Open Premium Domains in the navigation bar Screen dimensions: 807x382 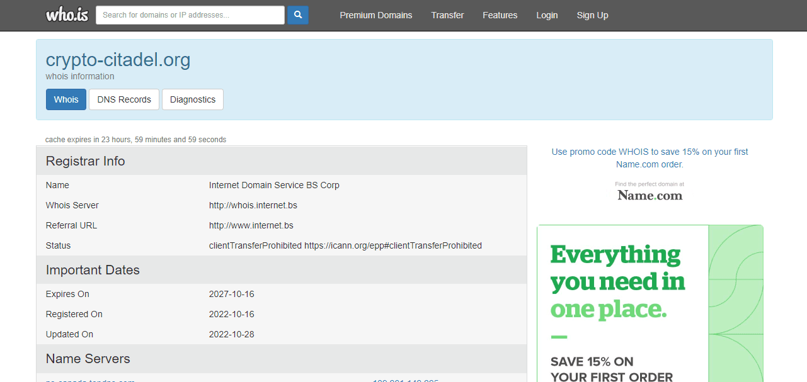pos(375,15)
